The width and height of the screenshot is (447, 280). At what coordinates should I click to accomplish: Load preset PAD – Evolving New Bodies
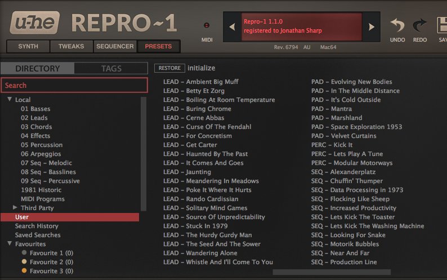[351, 82]
